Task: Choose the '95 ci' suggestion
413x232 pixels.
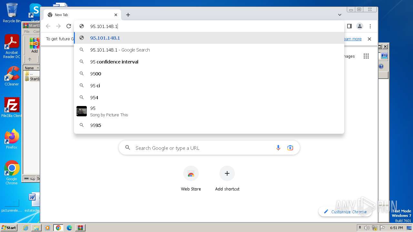Action: (x=209, y=86)
